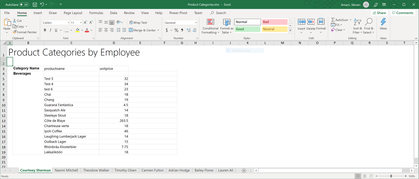419x179 pixels.
Task: Open Conditional Formatting menu
Action: (x=210, y=26)
